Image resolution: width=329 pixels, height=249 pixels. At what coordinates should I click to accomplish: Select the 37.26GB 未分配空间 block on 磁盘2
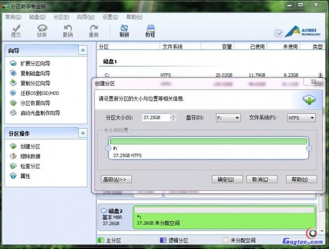click(x=224, y=217)
